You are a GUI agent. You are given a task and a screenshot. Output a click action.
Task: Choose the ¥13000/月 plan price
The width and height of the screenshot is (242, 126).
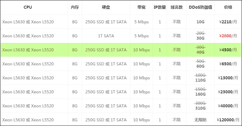[x=228, y=78]
